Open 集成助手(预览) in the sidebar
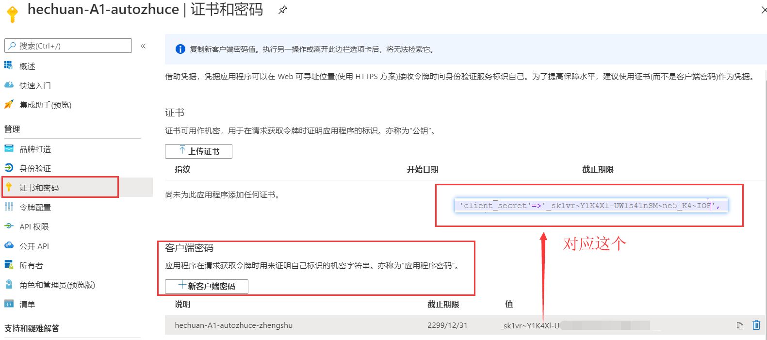 tap(45, 105)
